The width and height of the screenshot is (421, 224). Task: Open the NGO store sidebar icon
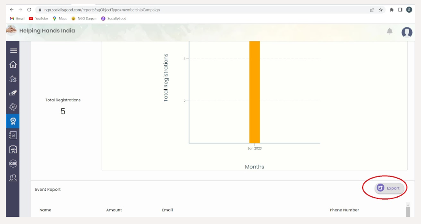[13, 149]
